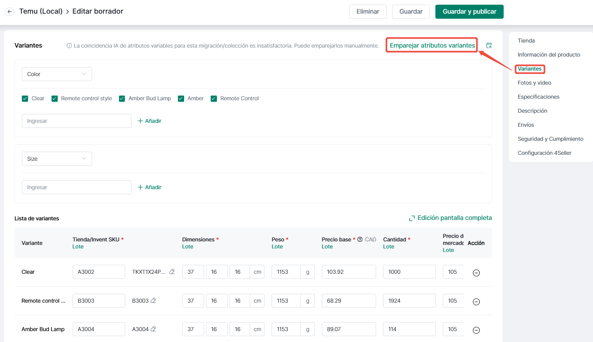Viewport: 593px width, 342px height.
Task: Click market price field in Clear row
Action: pyautogui.click(x=453, y=272)
